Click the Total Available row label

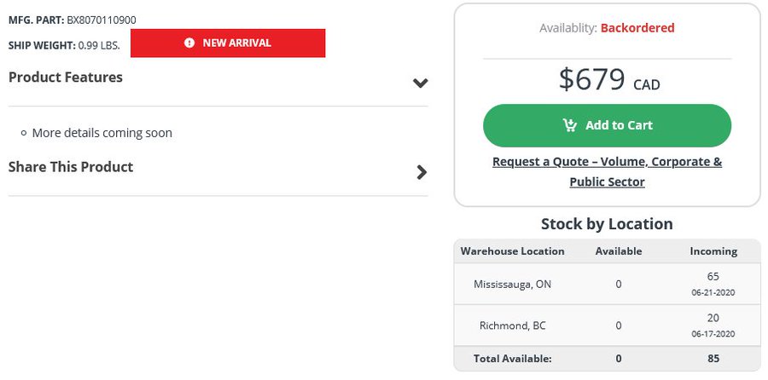pos(512,359)
